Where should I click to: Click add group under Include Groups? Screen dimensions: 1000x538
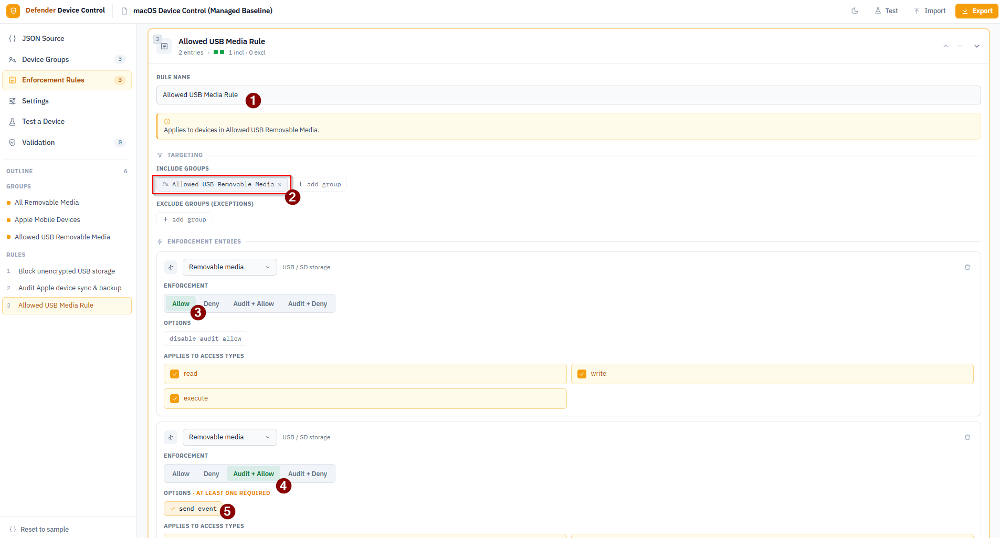pos(319,184)
